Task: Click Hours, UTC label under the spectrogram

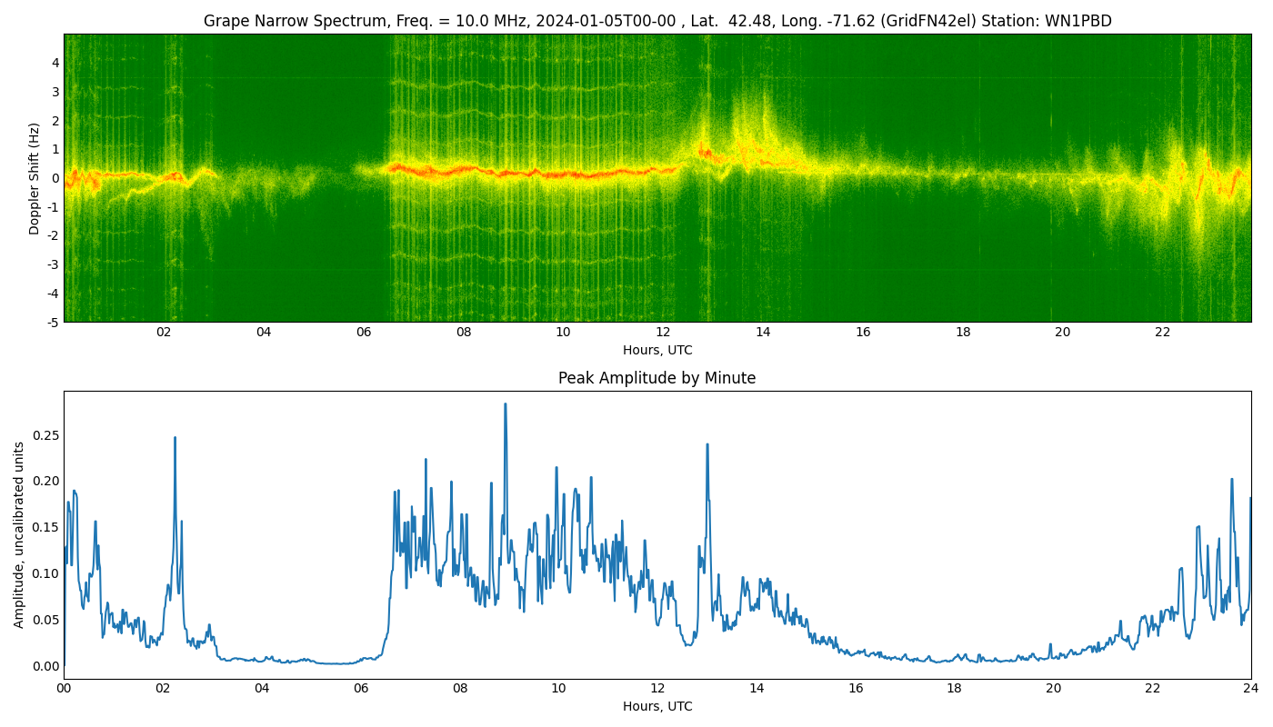Action: pos(657,350)
